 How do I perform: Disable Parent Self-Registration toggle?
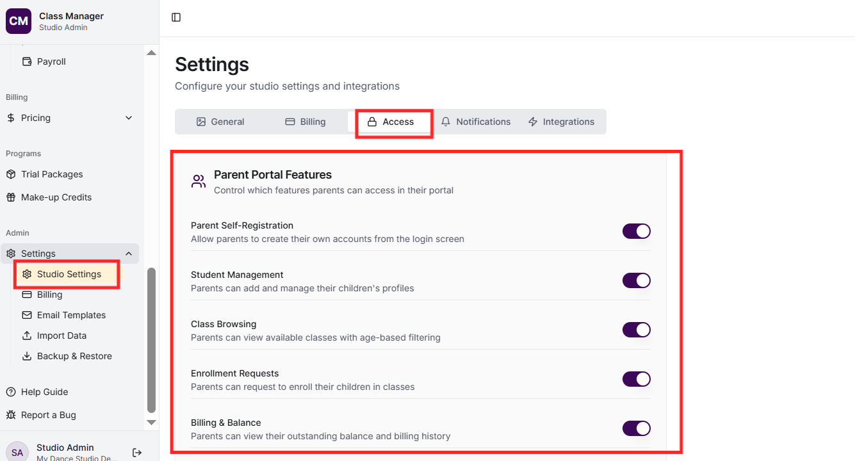tap(636, 231)
